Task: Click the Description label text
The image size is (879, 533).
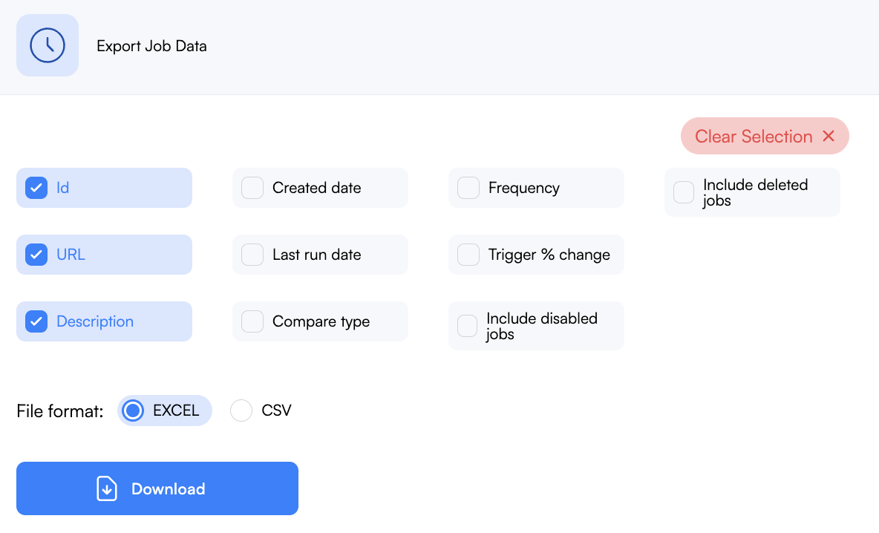Action: pos(95,321)
